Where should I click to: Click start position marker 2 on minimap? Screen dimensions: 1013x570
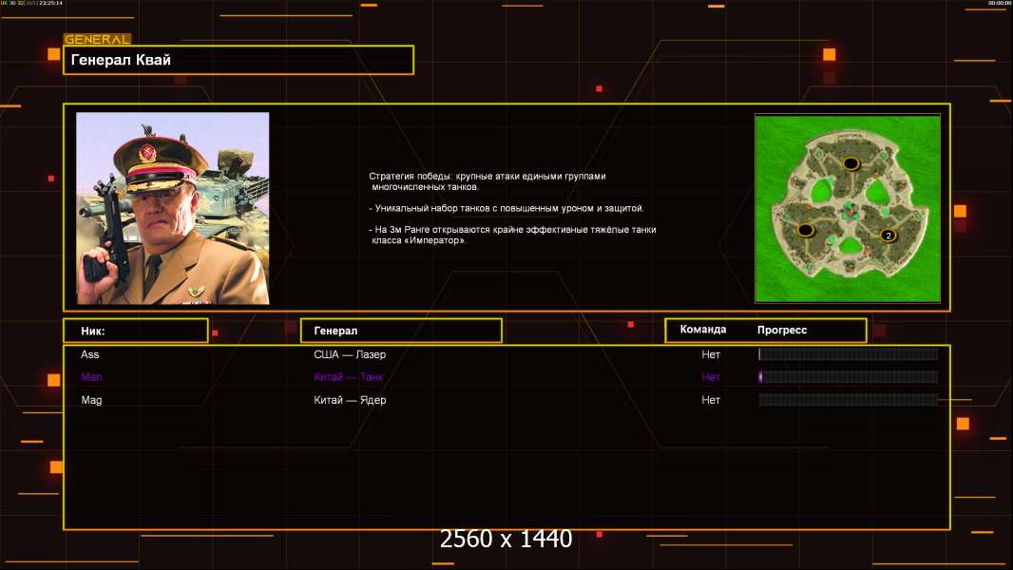coord(888,236)
